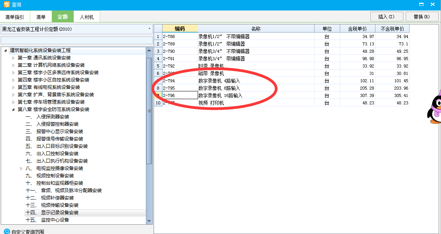Click the search input field below the dropdown
This screenshot has width=441, height=234.
point(76,40)
